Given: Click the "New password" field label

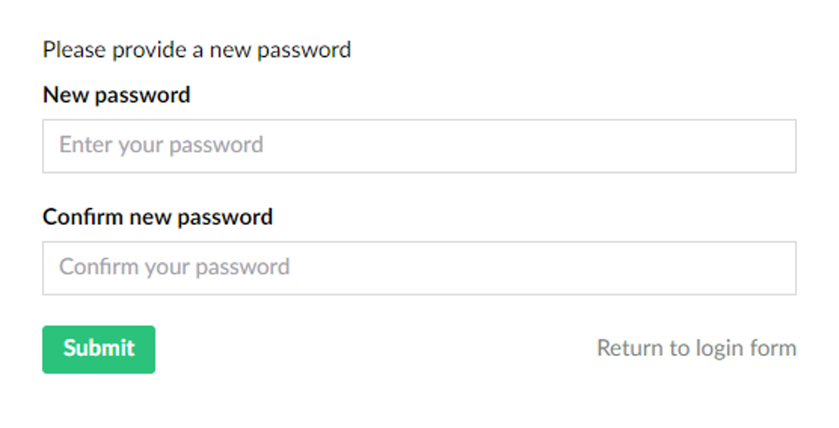Looking at the screenshot, I should coord(117,95).
